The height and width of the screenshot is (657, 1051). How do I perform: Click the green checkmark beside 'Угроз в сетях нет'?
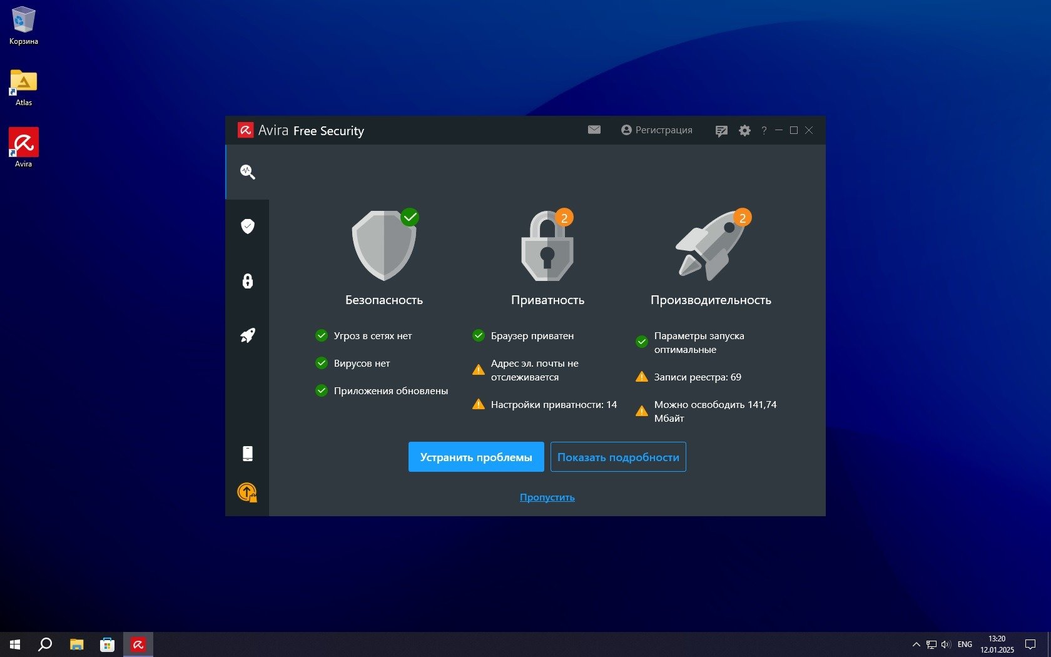click(322, 335)
